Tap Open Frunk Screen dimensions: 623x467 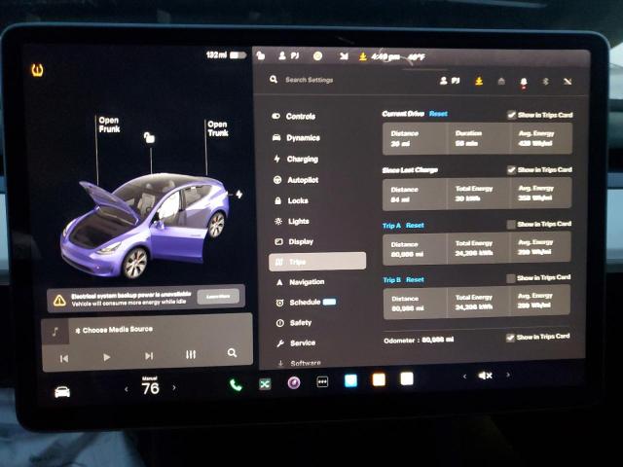109,125
